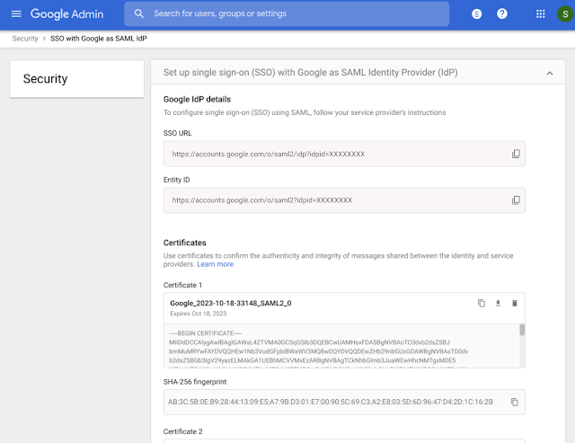Screen dimensions: 575x443
Task: Open the Help question mark icon
Action: (x=501, y=14)
